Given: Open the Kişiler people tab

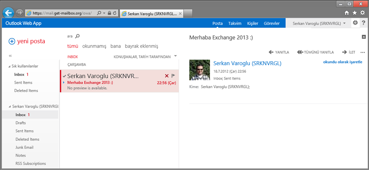Looking at the screenshot, I should tap(253, 23).
